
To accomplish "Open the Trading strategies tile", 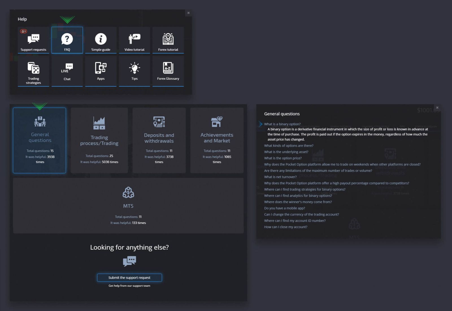I will (33, 71).
